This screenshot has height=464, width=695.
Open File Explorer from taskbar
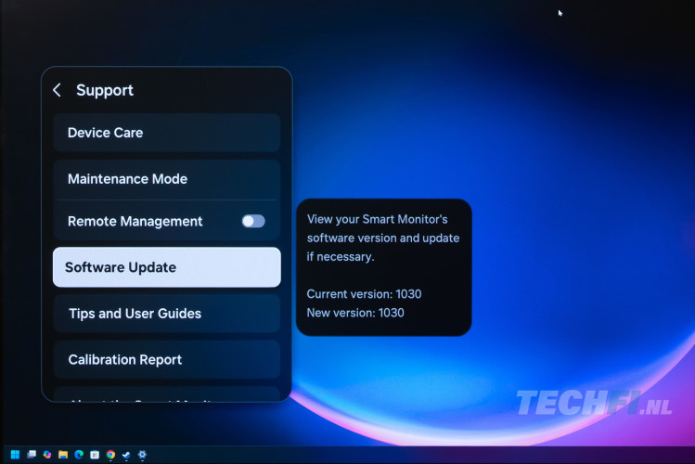63,454
